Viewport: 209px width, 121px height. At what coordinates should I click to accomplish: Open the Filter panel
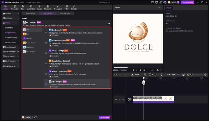pos(67,8)
